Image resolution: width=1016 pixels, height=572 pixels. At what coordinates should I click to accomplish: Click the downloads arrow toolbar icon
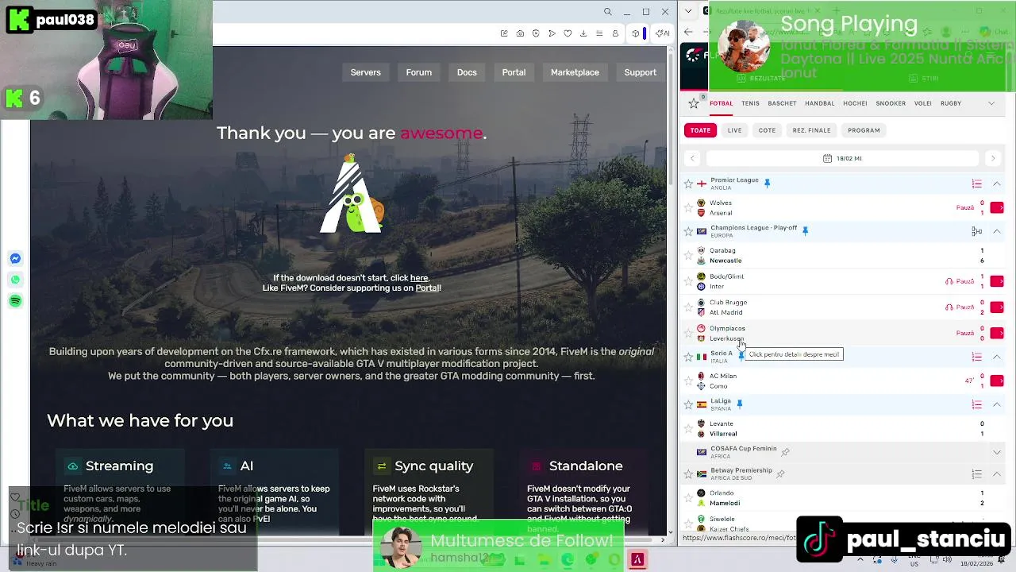(x=583, y=33)
